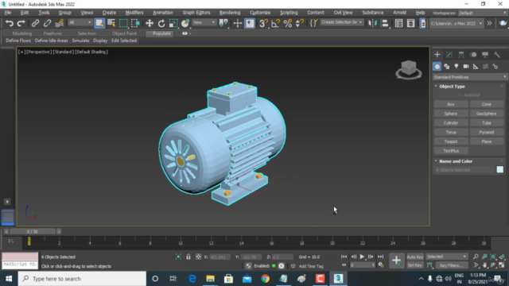Click the Cylinder primitive button
Screen dimensions: 509x286
coord(451,123)
